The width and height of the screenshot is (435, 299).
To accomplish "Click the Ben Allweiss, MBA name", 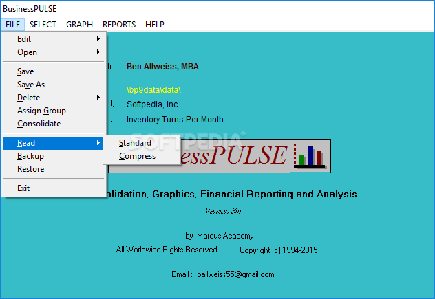I will [162, 67].
